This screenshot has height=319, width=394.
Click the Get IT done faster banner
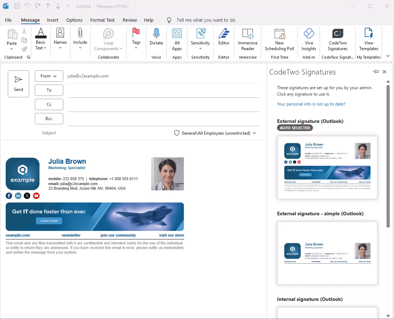pos(95,217)
